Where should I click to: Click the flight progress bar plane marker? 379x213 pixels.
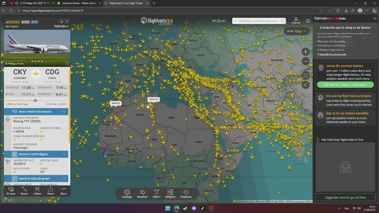[x=35, y=101]
